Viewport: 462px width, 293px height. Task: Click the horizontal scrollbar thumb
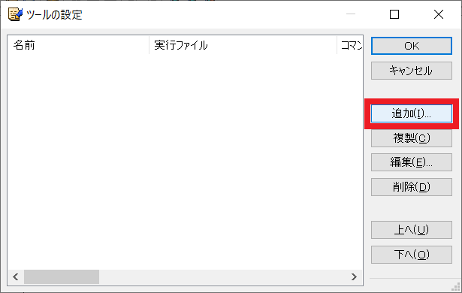[x=62, y=276]
